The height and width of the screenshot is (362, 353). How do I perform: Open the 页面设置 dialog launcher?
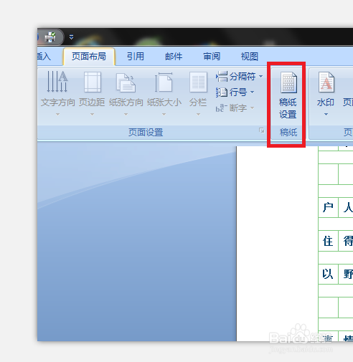(262, 130)
